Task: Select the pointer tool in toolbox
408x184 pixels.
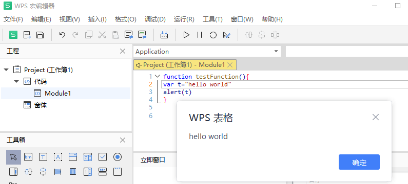Action: point(13,157)
